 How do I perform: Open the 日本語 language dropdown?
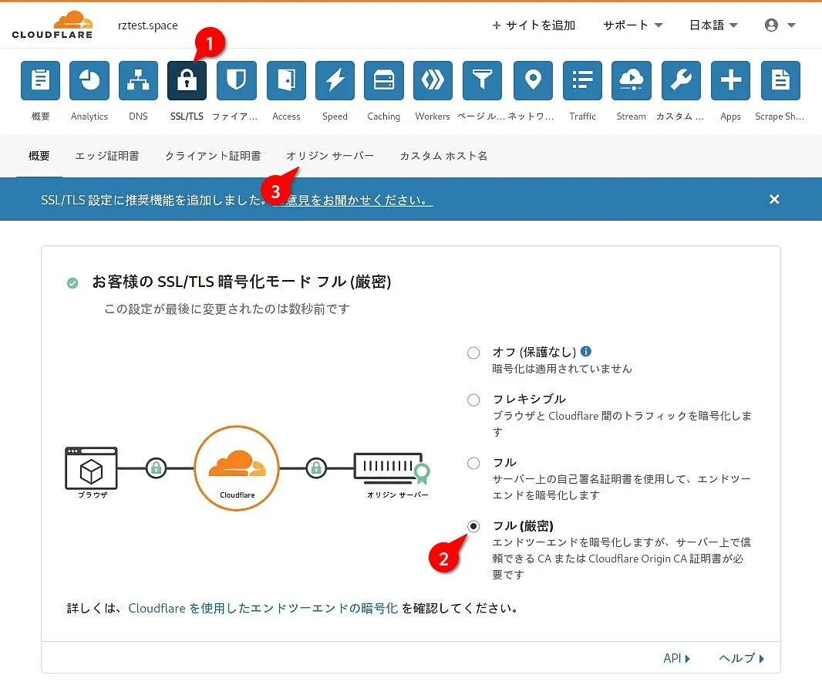(713, 25)
